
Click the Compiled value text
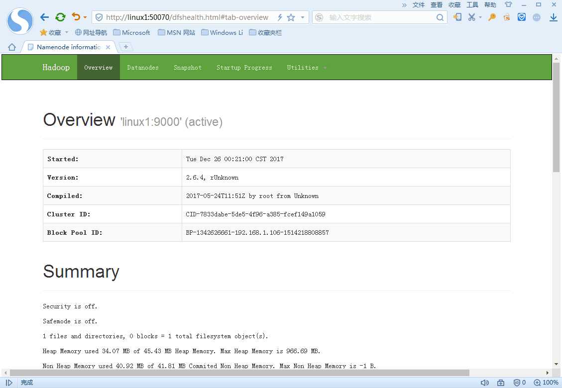pos(252,196)
